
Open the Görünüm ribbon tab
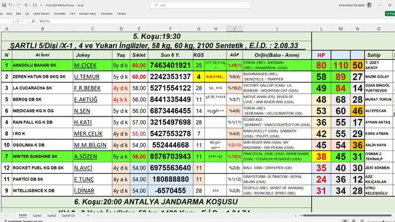(107, 14)
